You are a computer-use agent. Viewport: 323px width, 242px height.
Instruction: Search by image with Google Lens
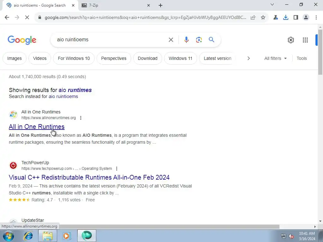pos(199,40)
